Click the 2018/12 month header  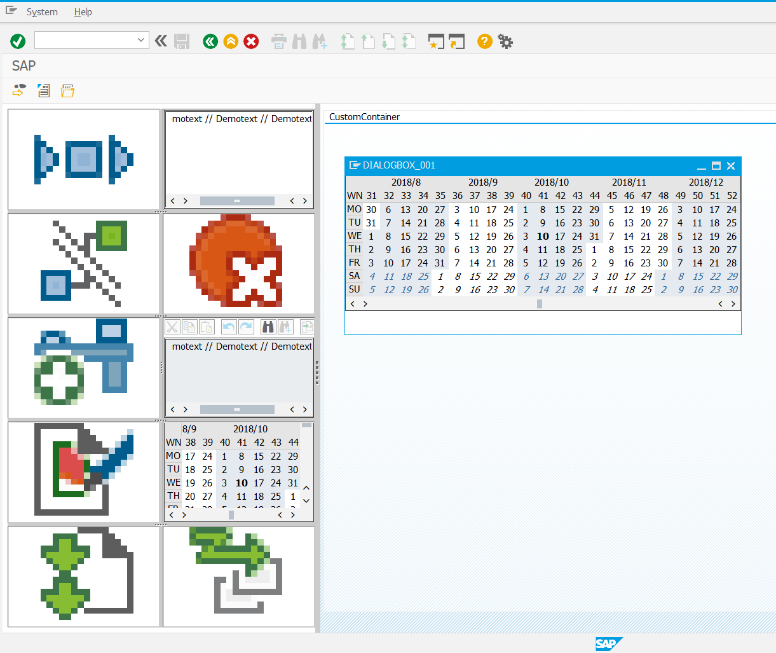click(x=706, y=182)
